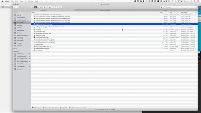The height and width of the screenshot is (113, 201).
Task: Open Desktop in the sidebar
Action: point(19,33)
